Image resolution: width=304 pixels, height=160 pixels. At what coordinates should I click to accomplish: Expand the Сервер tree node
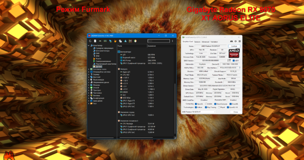[x=88, y=75]
